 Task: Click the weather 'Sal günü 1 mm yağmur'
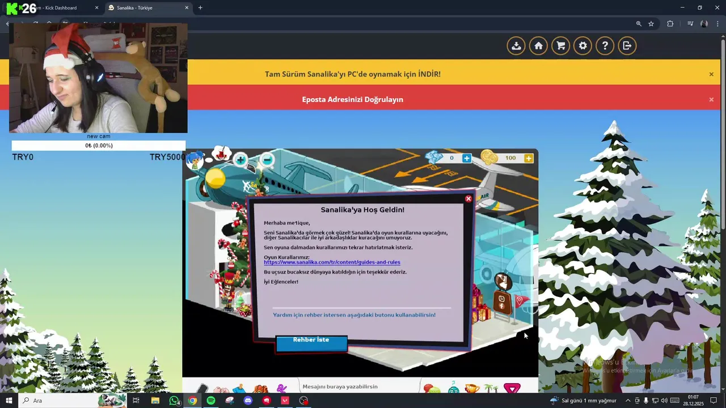point(583,401)
